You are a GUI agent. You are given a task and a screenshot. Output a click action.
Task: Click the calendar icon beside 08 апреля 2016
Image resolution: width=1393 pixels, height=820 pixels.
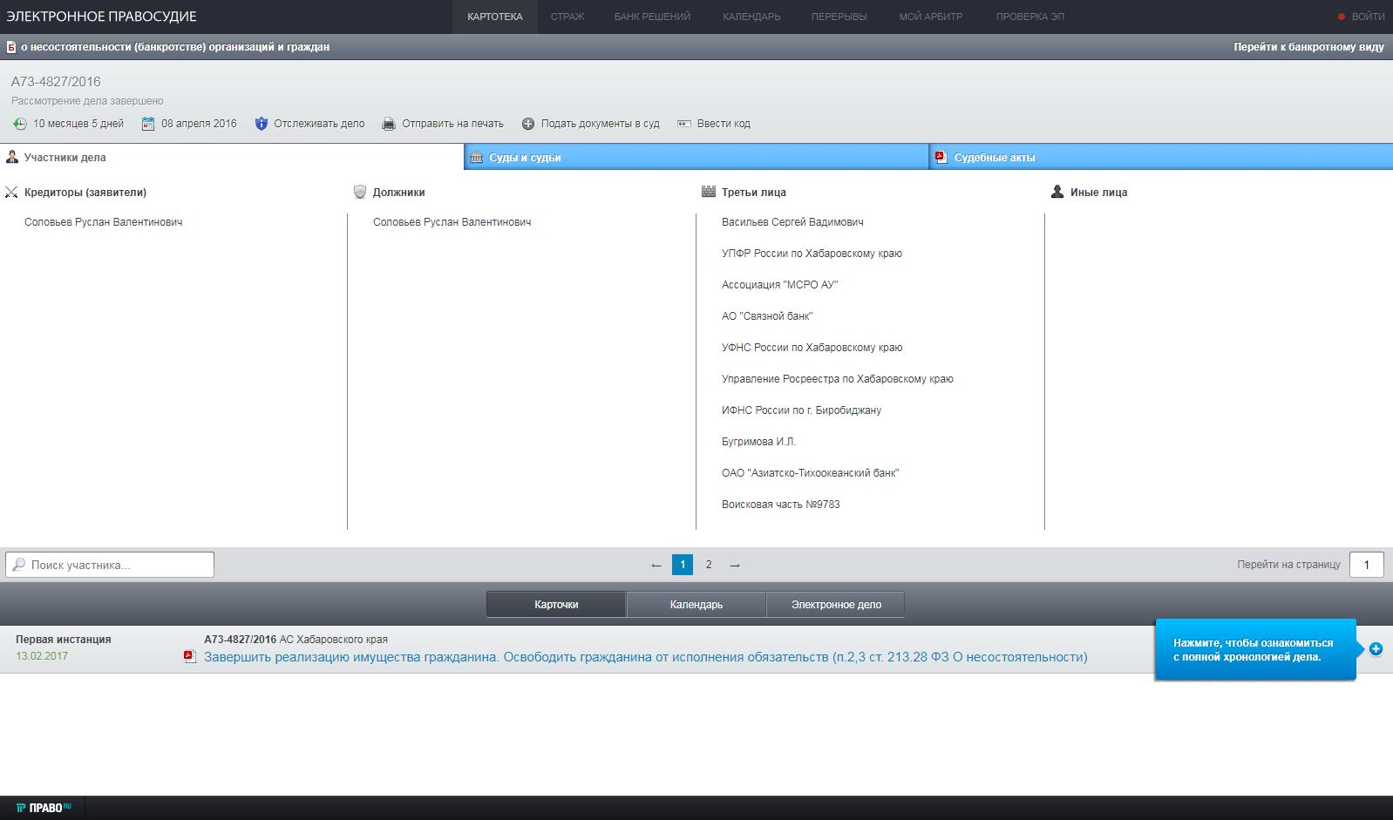[x=148, y=124]
